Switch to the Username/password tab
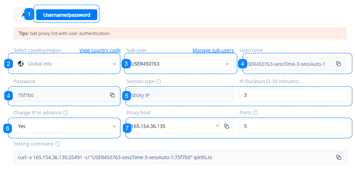355x172 pixels. (x=67, y=15)
